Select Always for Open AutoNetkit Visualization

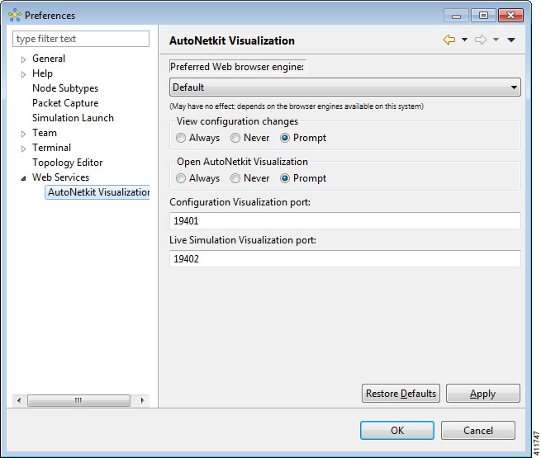[181, 178]
